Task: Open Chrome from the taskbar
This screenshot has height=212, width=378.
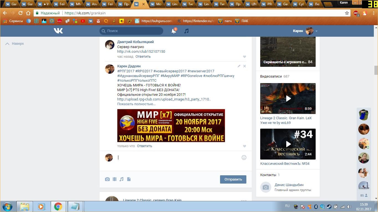Action: coord(58,206)
